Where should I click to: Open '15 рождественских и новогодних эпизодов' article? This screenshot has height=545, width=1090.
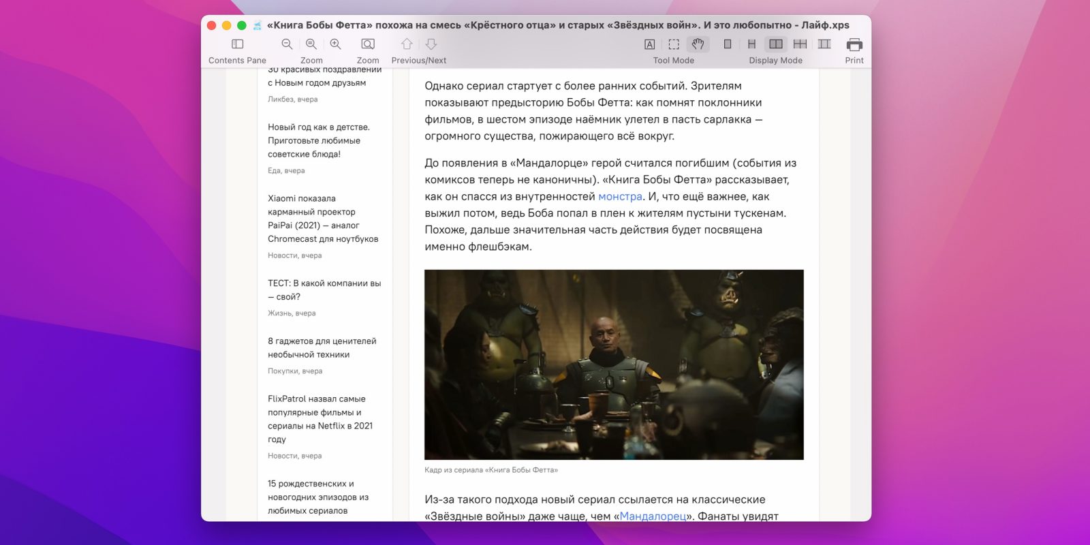pos(318,497)
